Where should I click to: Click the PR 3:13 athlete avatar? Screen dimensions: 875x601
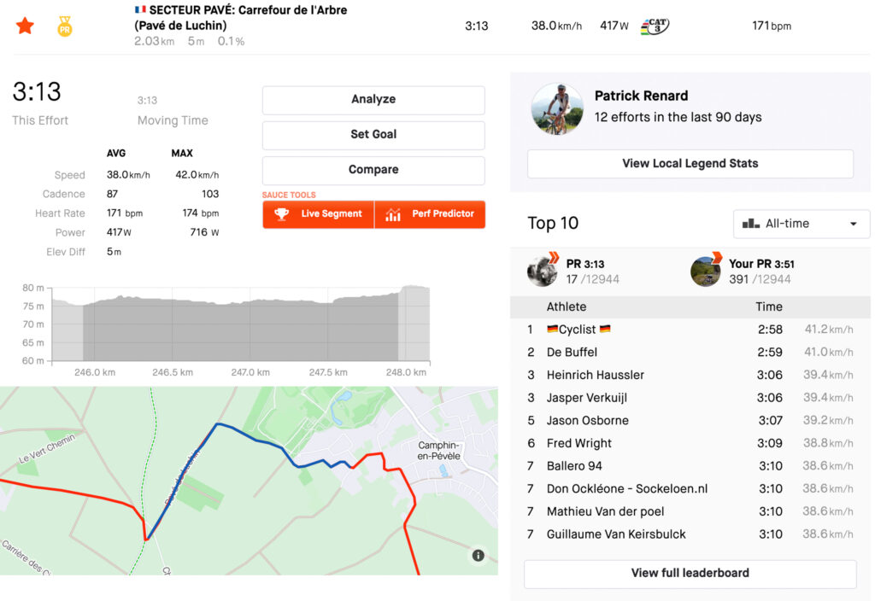click(543, 271)
